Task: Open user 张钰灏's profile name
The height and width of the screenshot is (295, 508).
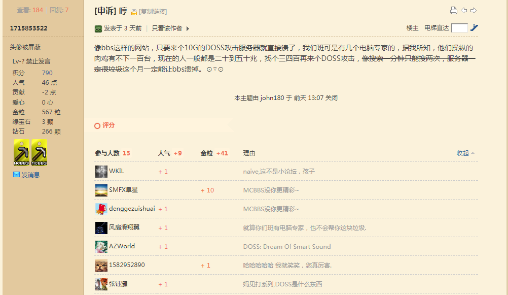Action: click(x=118, y=284)
